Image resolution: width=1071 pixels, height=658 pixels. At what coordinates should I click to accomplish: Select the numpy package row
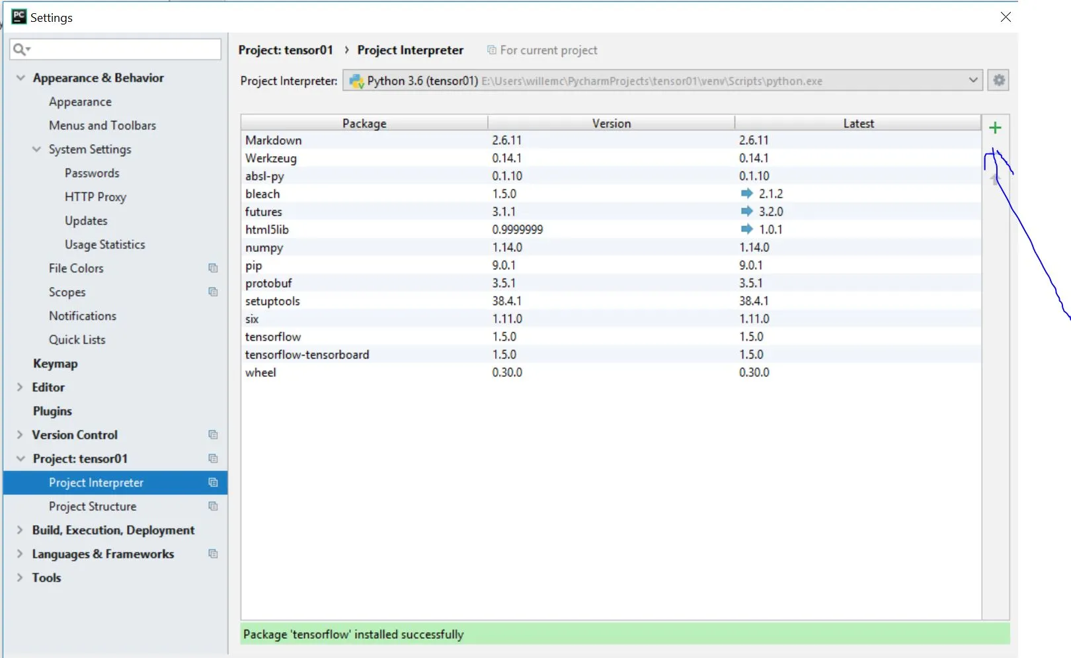[611, 247]
